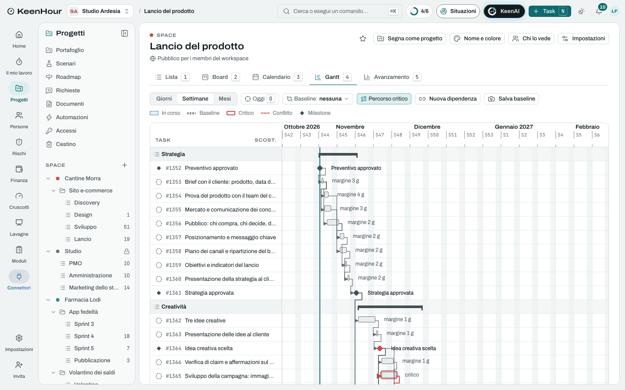
Task: Switch to Lista tab
Action: (172, 77)
